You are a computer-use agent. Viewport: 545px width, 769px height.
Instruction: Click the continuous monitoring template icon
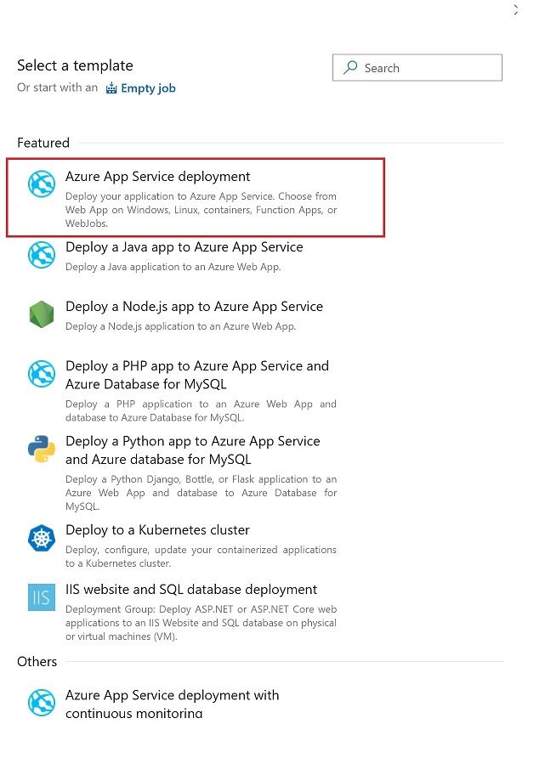(42, 703)
